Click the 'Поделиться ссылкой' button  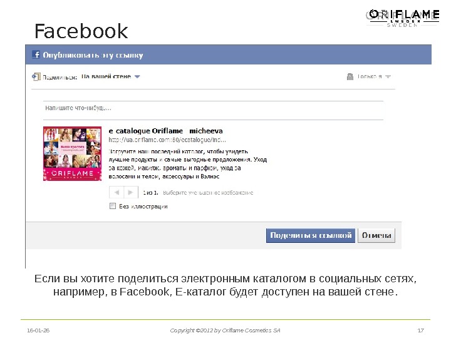(x=310, y=235)
